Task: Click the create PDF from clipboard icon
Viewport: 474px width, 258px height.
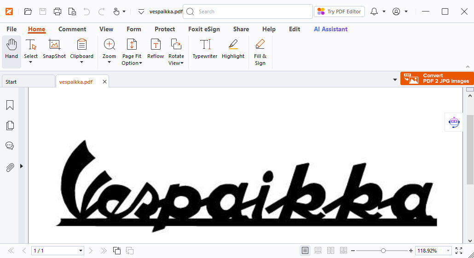Action: click(x=72, y=11)
